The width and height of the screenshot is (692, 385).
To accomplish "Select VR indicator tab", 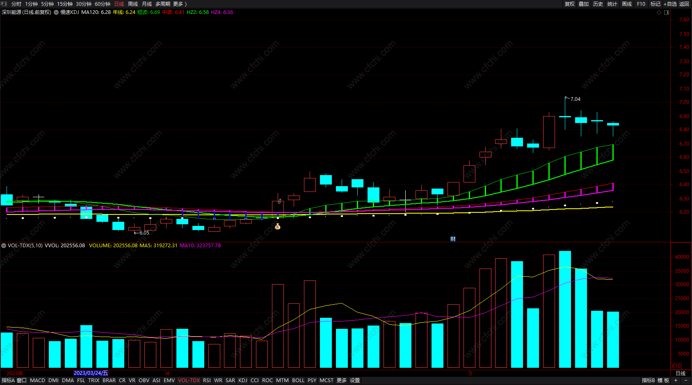I will tap(132, 380).
